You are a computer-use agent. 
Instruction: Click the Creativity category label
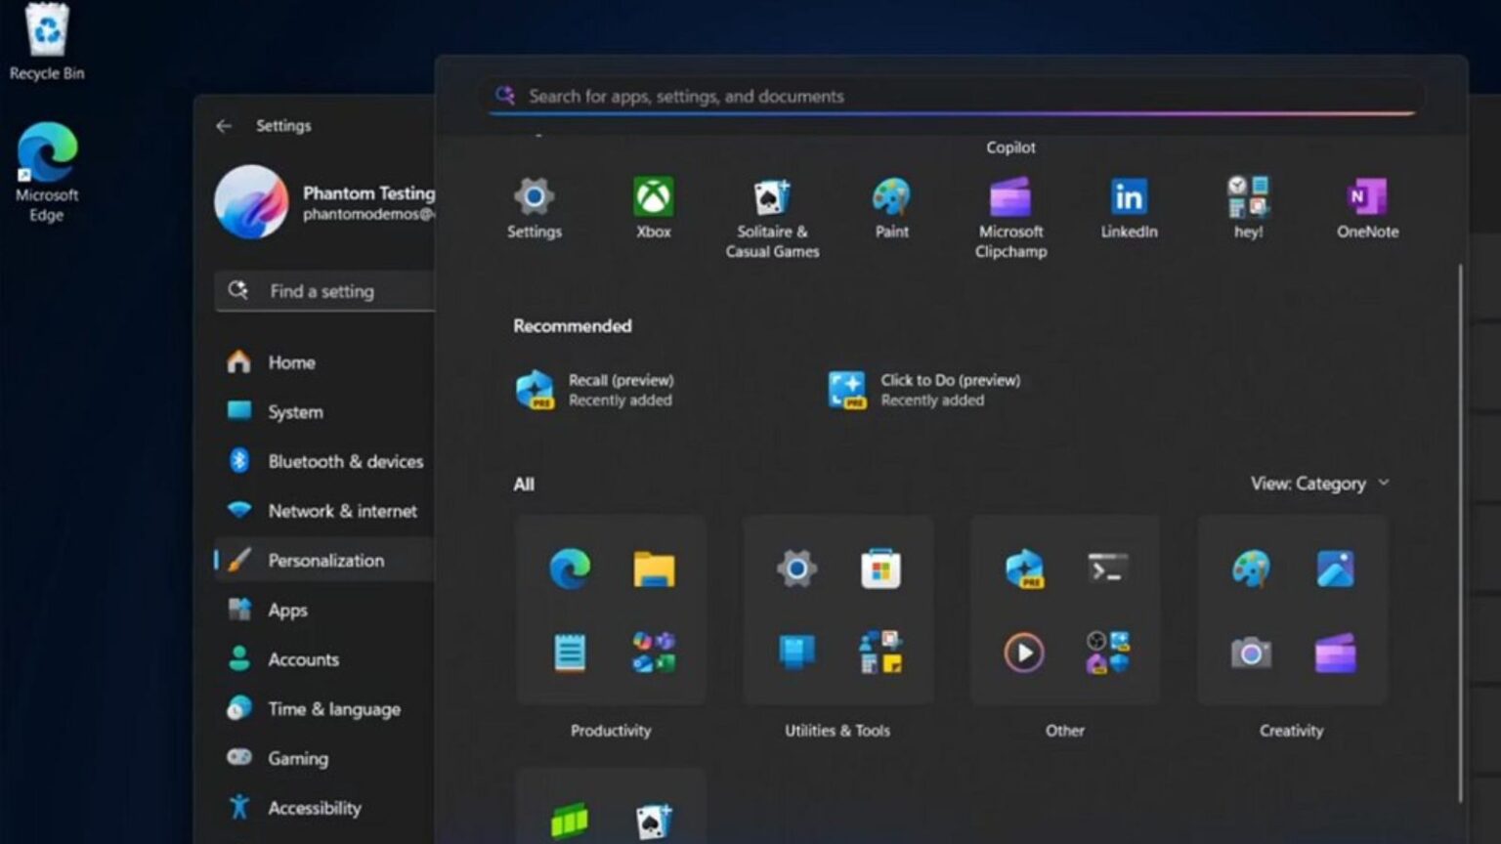tap(1292, 731)
